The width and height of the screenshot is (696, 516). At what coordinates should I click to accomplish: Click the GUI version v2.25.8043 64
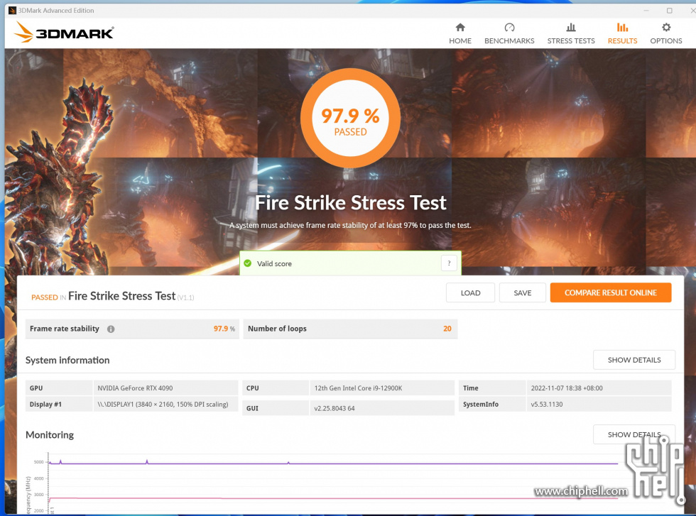[335, 408]
